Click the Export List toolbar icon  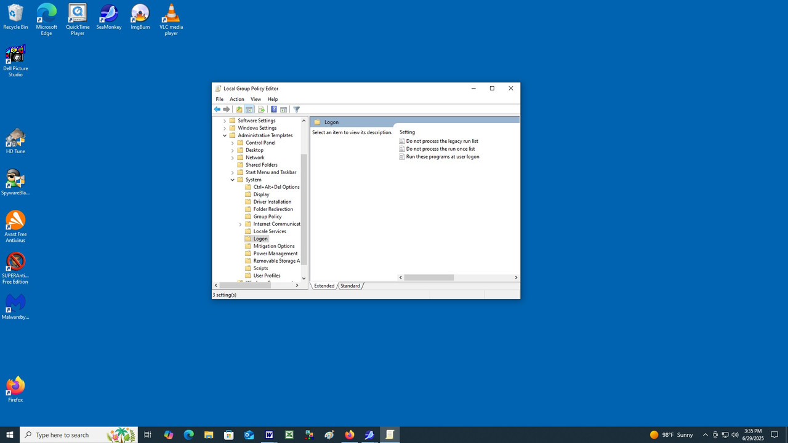[261, 110]
